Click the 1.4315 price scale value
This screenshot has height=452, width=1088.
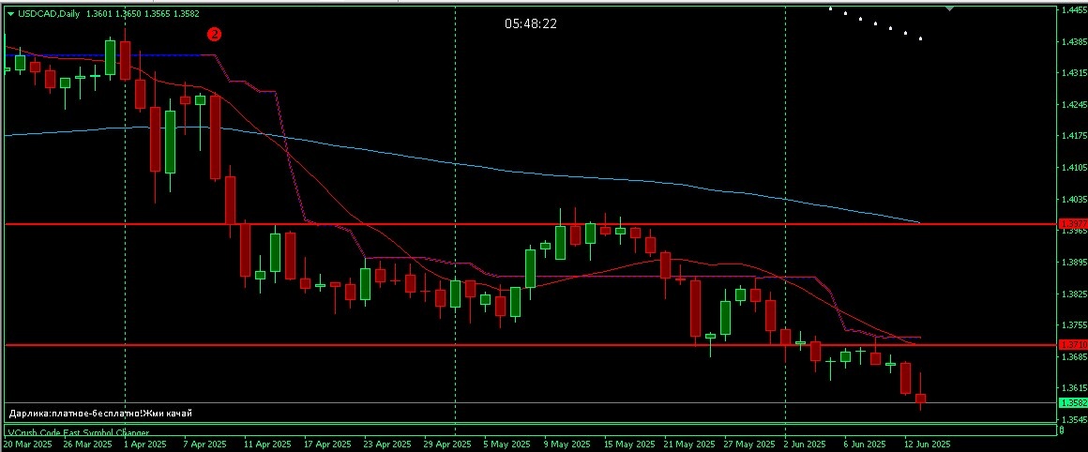point(1073,73)
